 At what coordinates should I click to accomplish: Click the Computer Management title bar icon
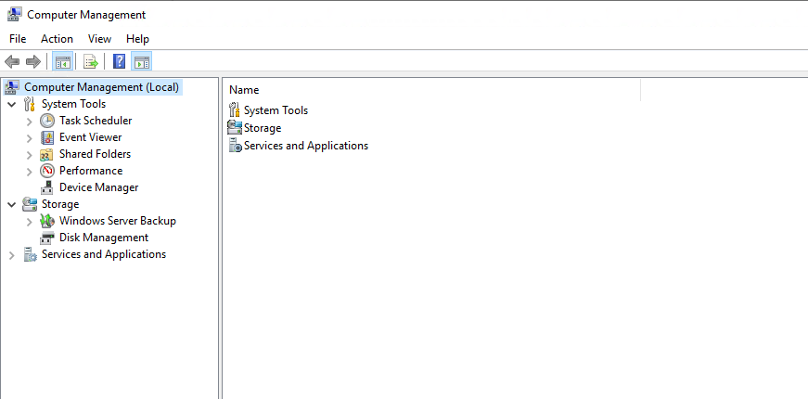point(15,15)
